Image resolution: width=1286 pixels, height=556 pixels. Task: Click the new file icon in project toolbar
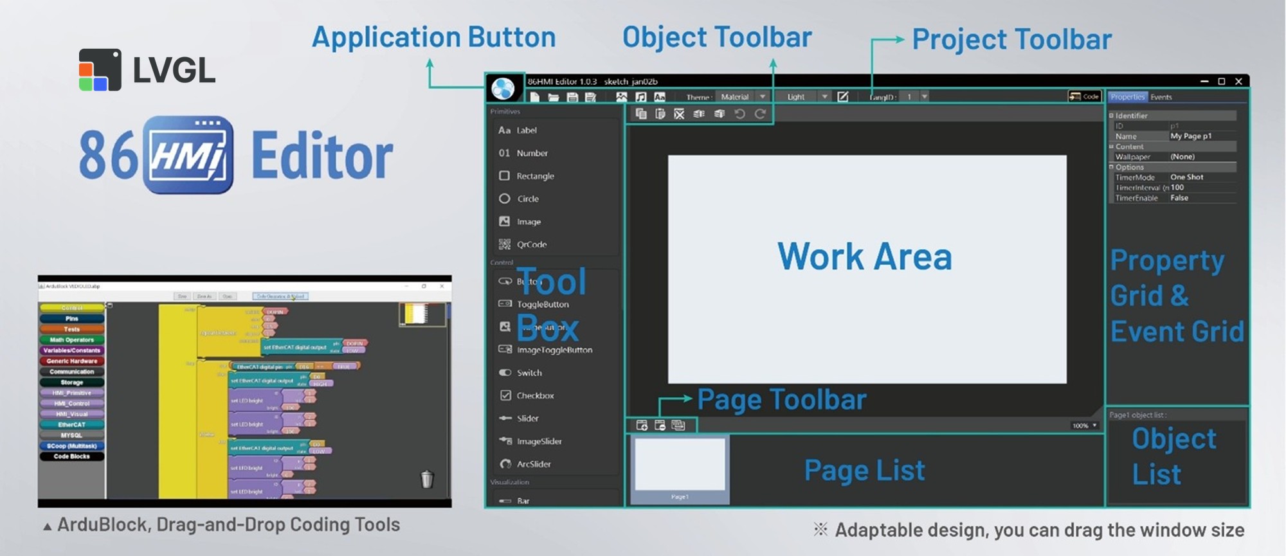click(534, 97)
